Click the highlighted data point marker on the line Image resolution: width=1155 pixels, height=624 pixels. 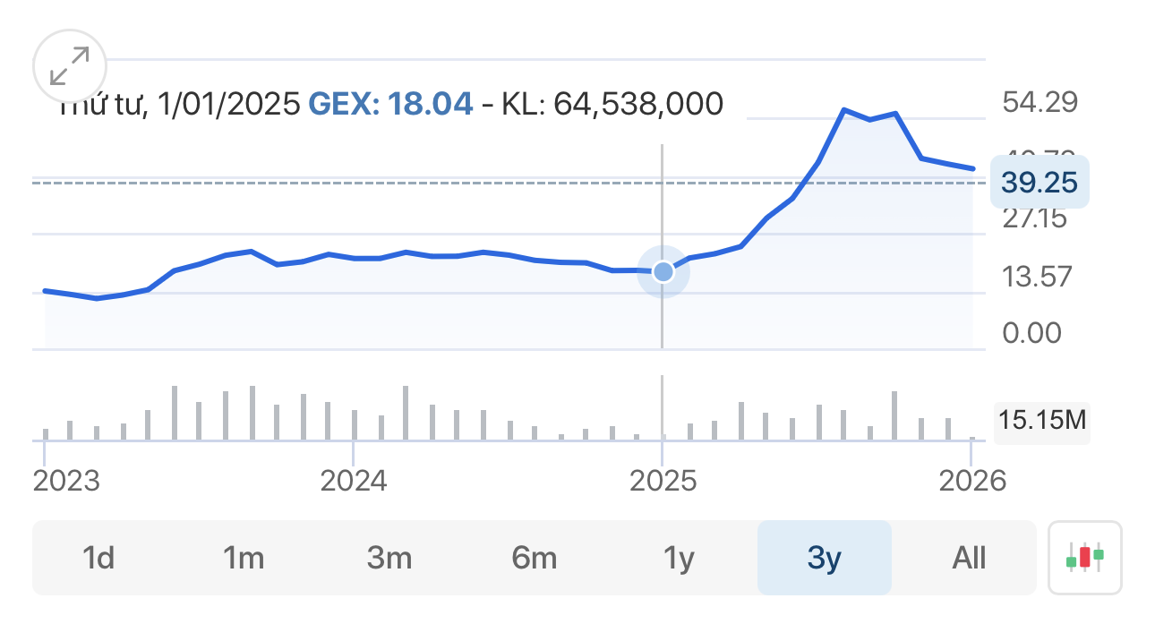[x=663, y=271]
